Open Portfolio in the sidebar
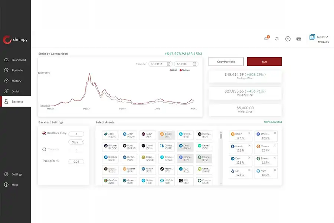The width and height of the screenshot is (334, 223). click(15, 70)
